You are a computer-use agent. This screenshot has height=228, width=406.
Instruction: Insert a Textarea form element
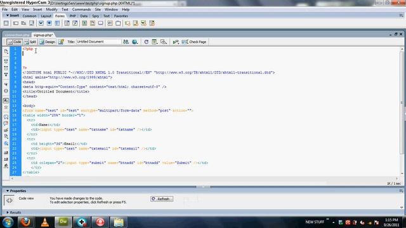[32, 23]
